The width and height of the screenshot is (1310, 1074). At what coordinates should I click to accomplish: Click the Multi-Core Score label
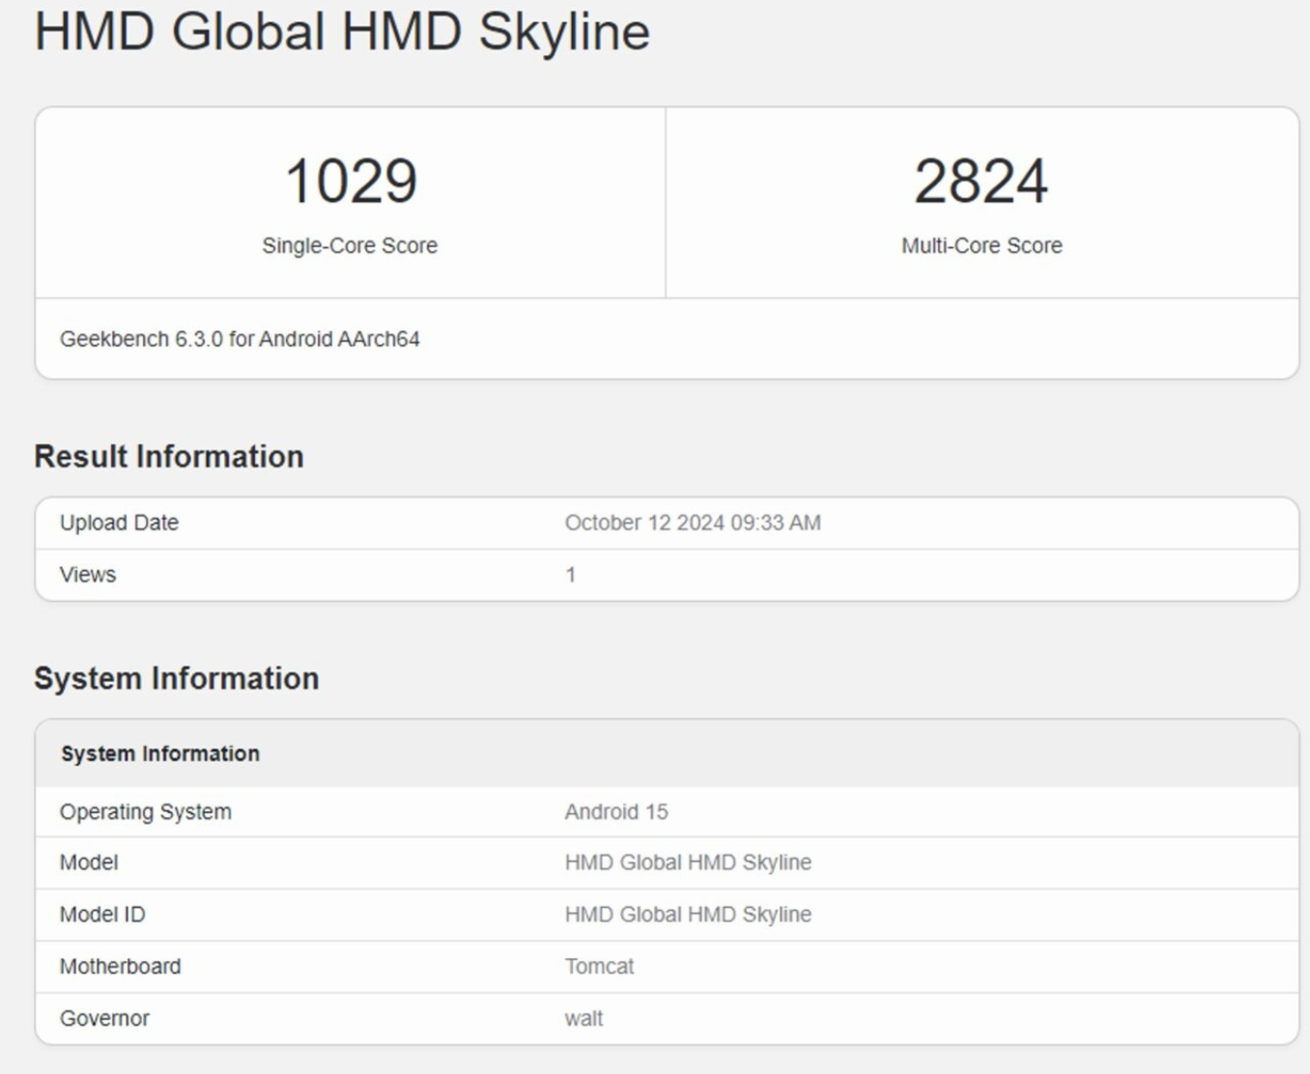point(982,245)
